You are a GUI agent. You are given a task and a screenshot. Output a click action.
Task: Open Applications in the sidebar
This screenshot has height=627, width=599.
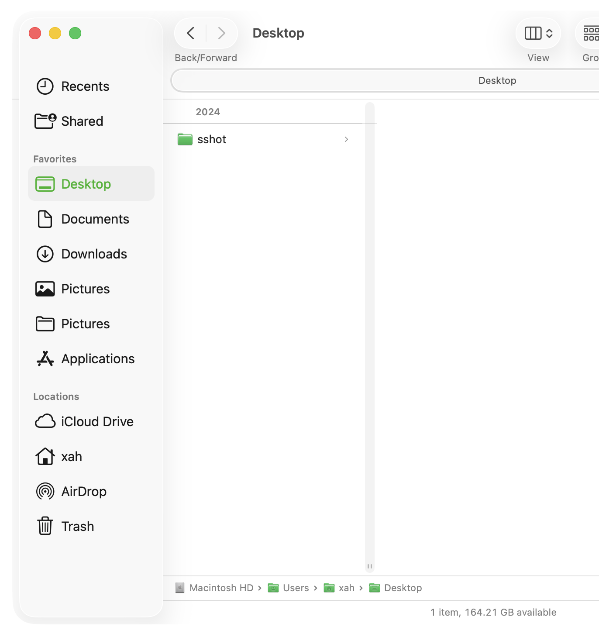[x=98, y=358]
